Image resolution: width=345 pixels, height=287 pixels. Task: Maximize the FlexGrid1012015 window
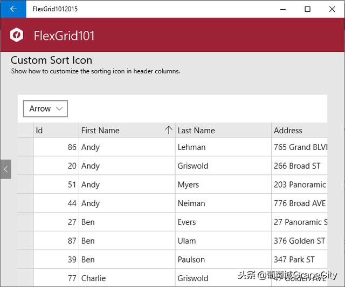coord(307,9)
